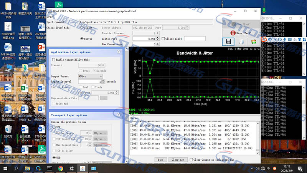
Task: Enable Compatibility Mode checkbox
Action: 54,60
